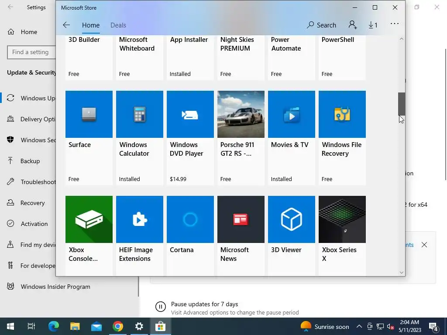The width and height of the screenshot is (447, 335).
Task: Select the Night Skies PREMIUM app title
Action: click(237, 44)
